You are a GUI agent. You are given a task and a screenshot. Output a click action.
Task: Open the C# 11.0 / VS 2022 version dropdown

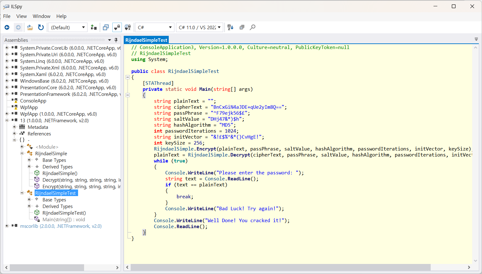click(x=200, y=27)
